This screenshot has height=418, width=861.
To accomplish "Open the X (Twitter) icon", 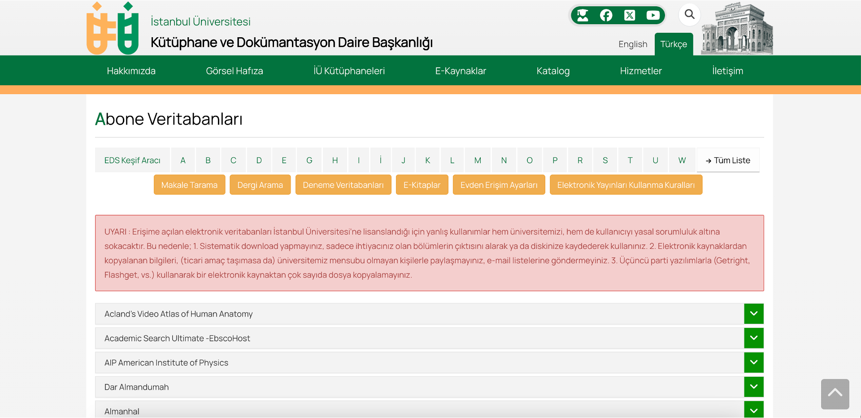I will (x=630, y=15).
